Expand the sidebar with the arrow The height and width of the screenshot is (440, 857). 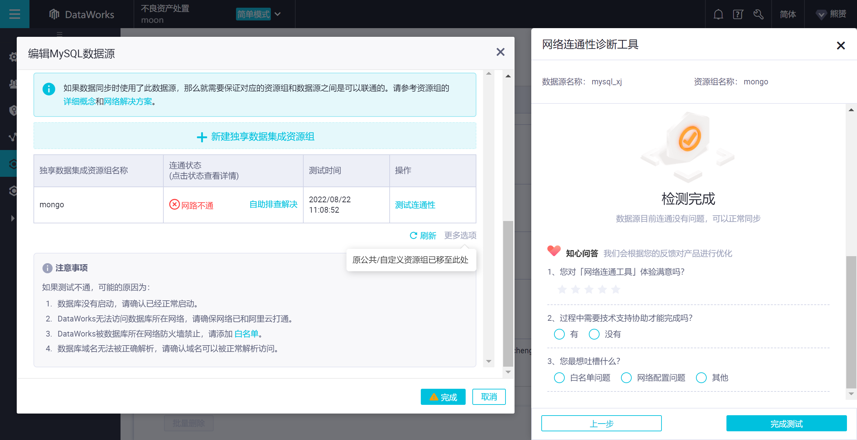[13, 218]
